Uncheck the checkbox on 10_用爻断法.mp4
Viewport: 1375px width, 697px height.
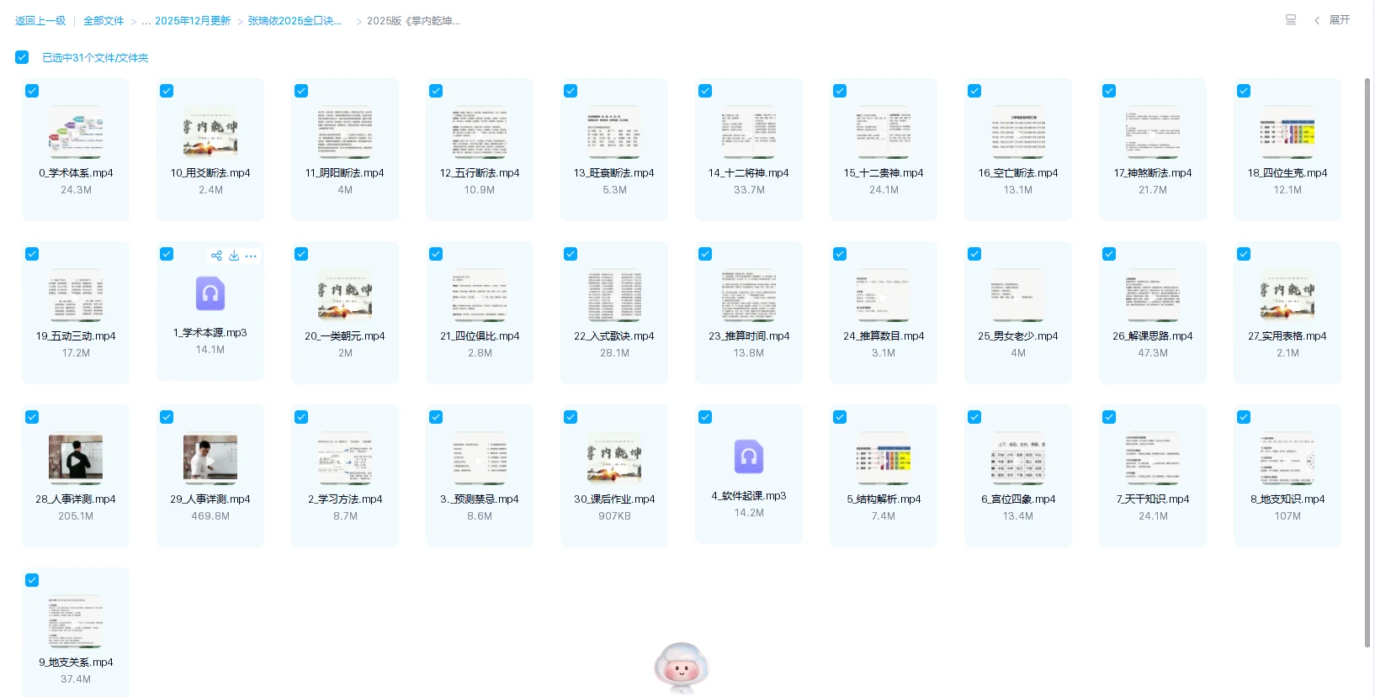[167, 91]
